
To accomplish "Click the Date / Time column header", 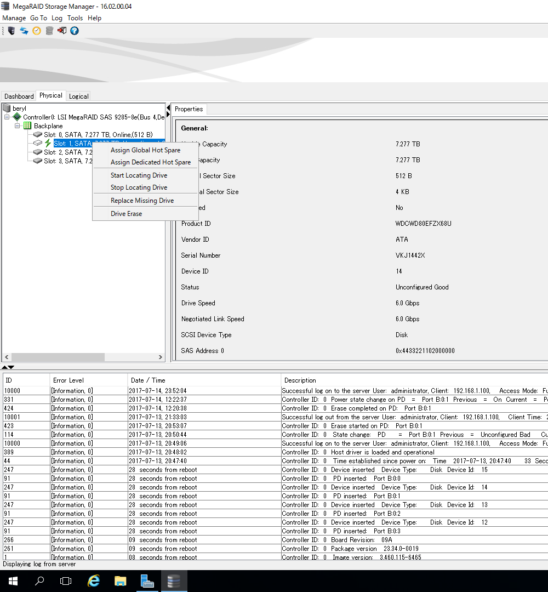I will coord(204,380).
